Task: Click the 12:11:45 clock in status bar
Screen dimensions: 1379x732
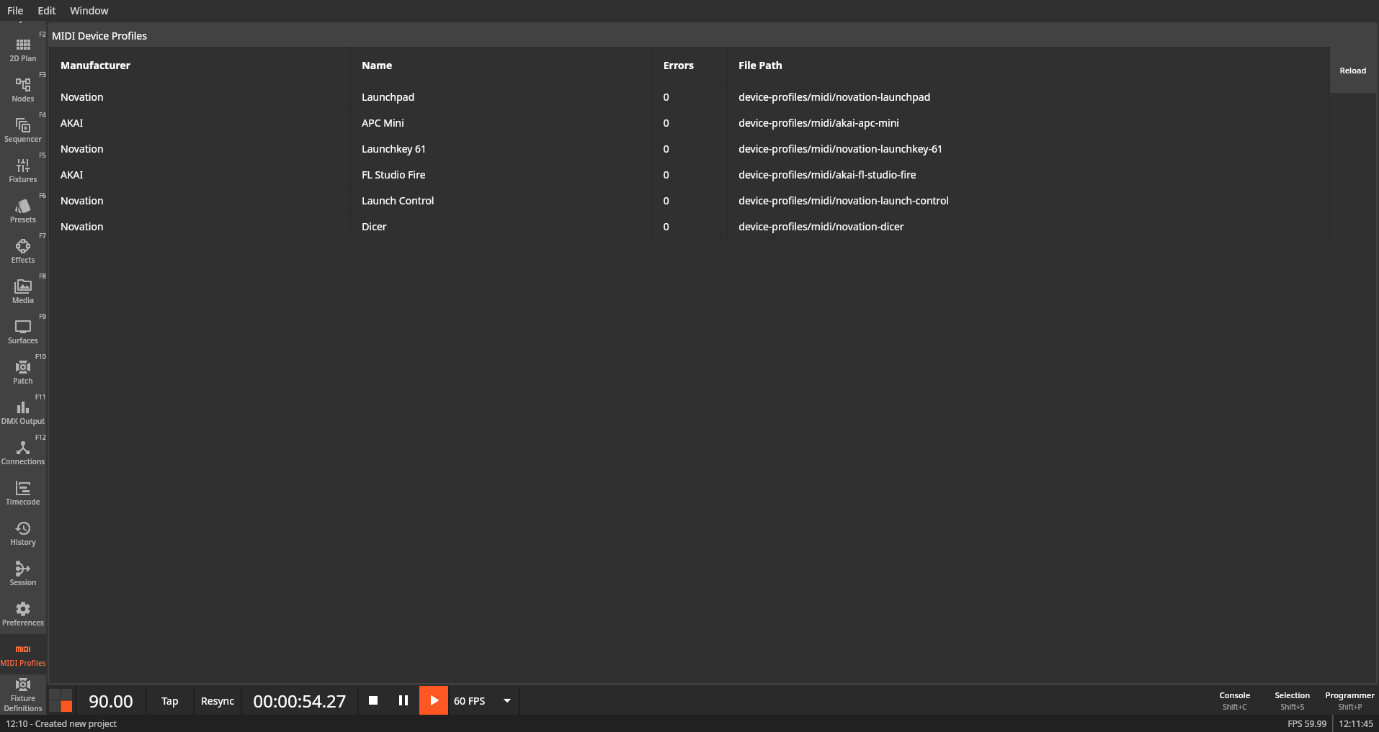Action: tap(1356, 724)
